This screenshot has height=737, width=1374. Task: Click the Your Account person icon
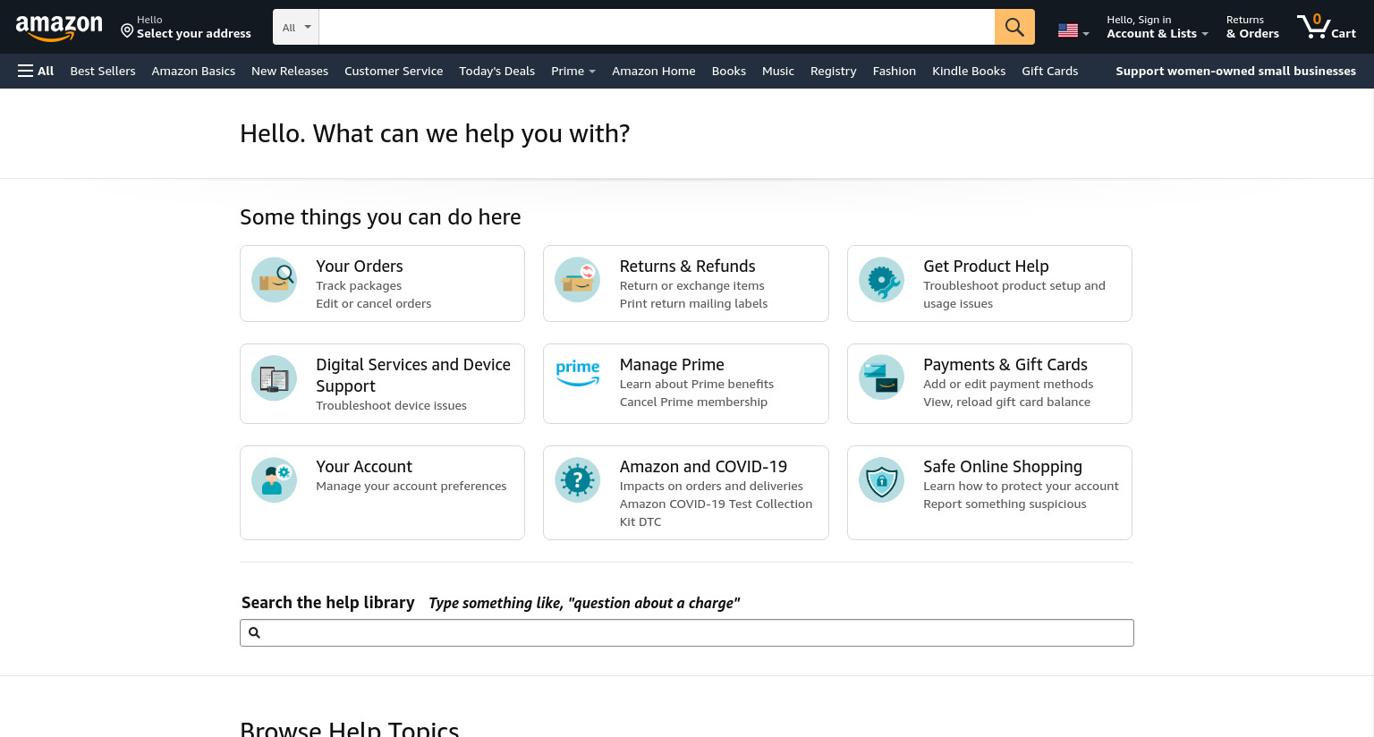(x=275, y=480)
